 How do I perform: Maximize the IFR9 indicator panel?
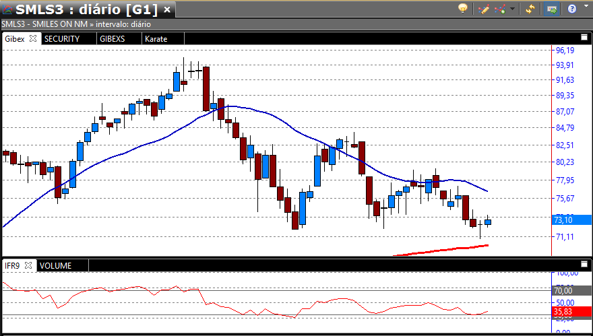point(584,265)
